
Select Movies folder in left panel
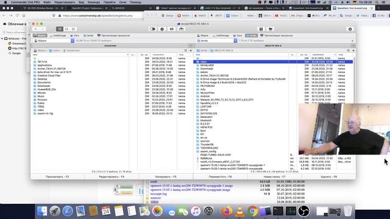click(x=41, y=93)
